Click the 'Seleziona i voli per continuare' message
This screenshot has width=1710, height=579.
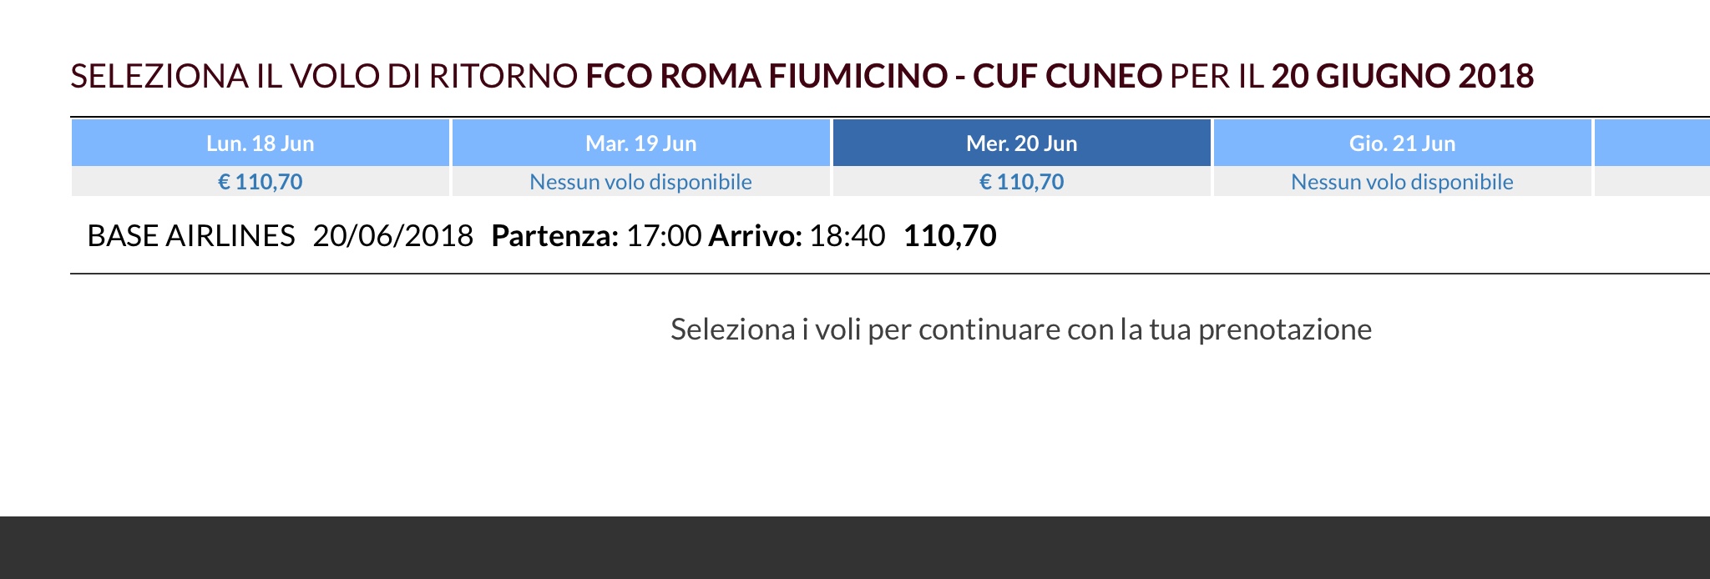1020,330
